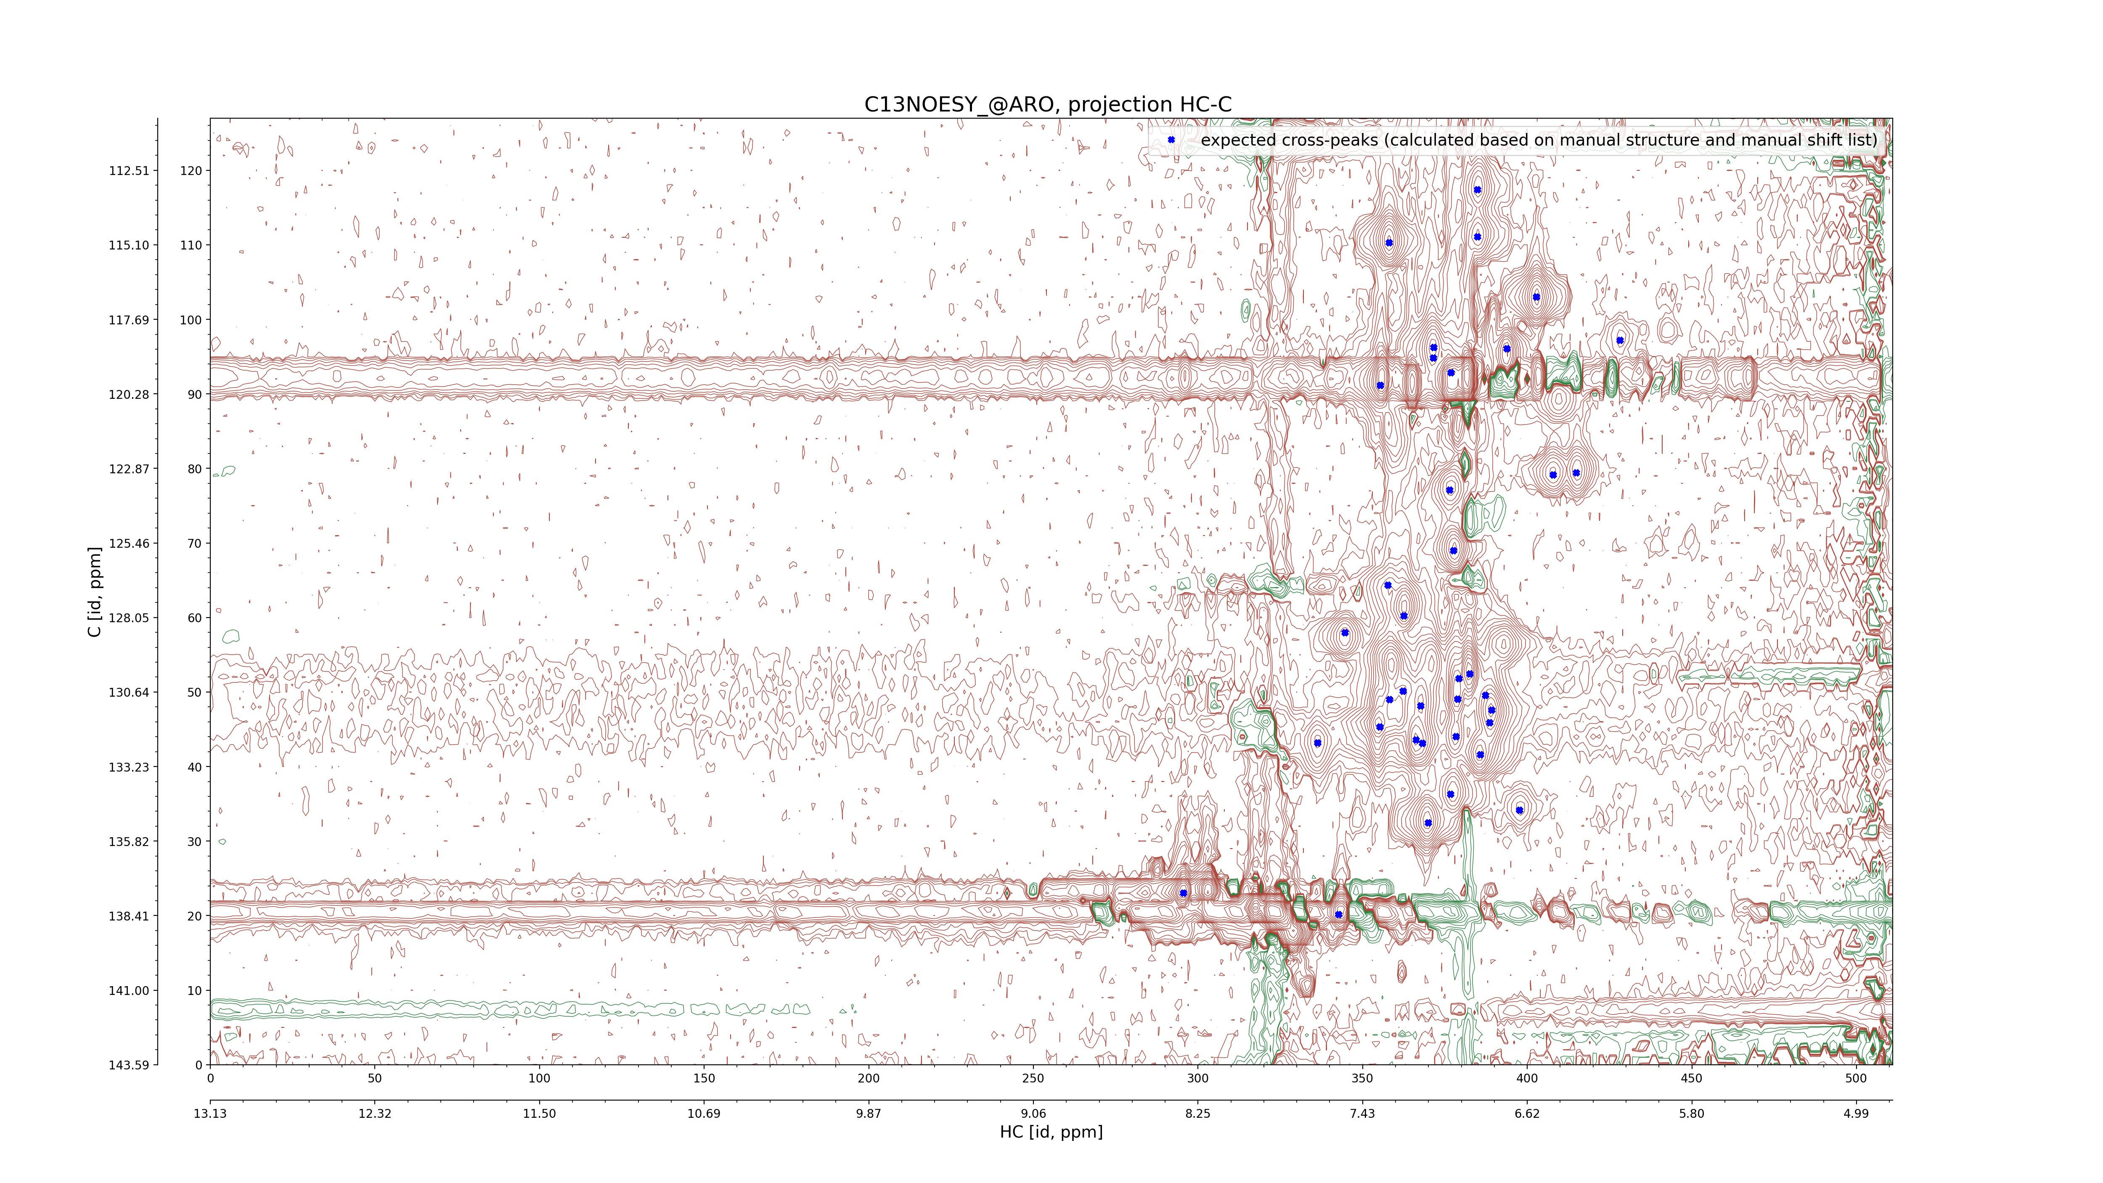Screen dimensions: 2103x1183
Task: Click the HC ppm tick label '13.13'
Action: coord(210,1114)
